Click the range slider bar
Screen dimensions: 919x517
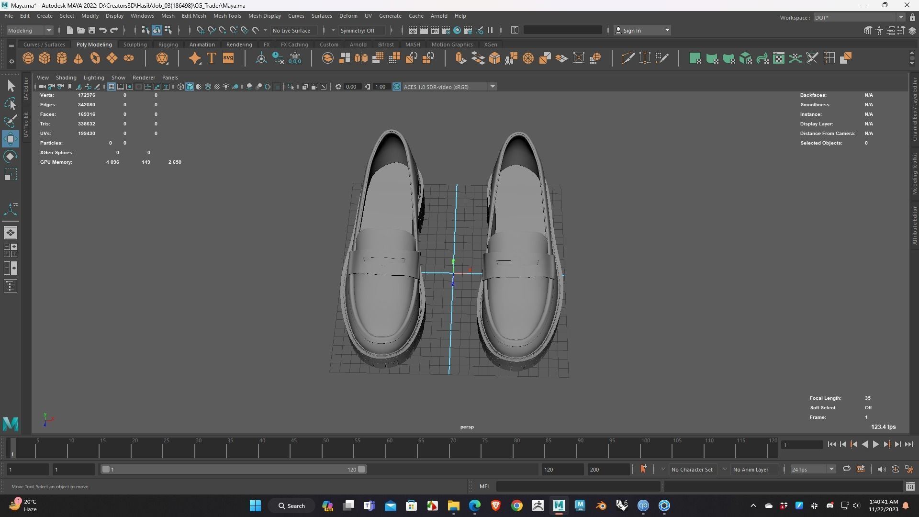(234, 469)
